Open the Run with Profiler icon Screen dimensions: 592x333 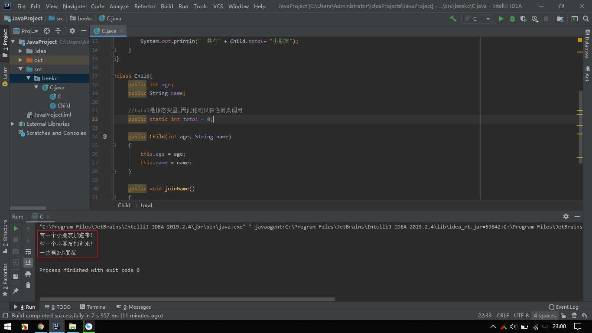535,19
